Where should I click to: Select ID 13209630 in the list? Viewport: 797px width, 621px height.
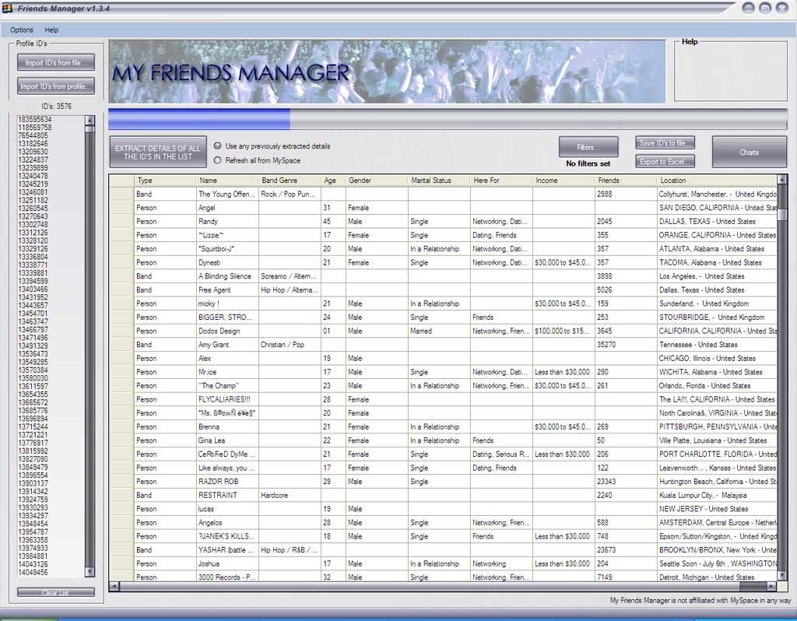click(33, 152)
